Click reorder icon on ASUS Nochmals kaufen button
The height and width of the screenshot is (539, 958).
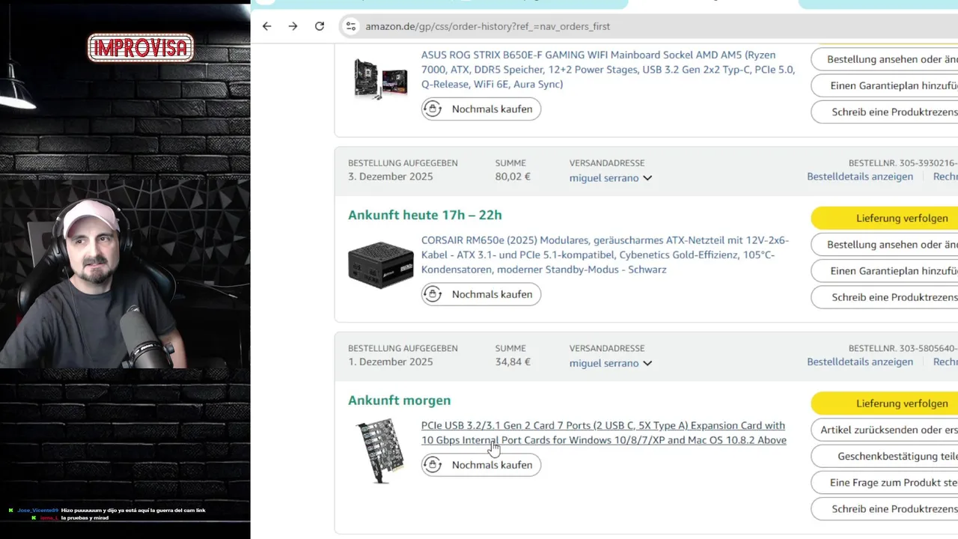pyautogui.click(x=433, y=109)
